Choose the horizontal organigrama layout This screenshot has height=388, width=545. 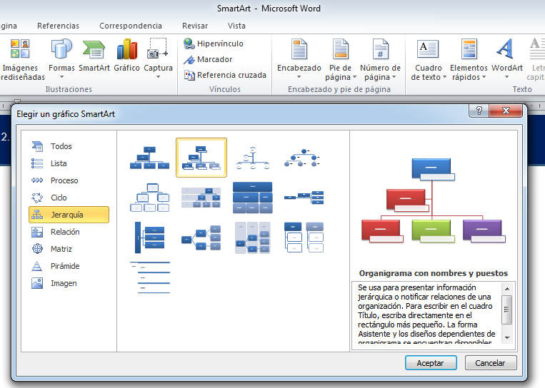click(304, 198)
